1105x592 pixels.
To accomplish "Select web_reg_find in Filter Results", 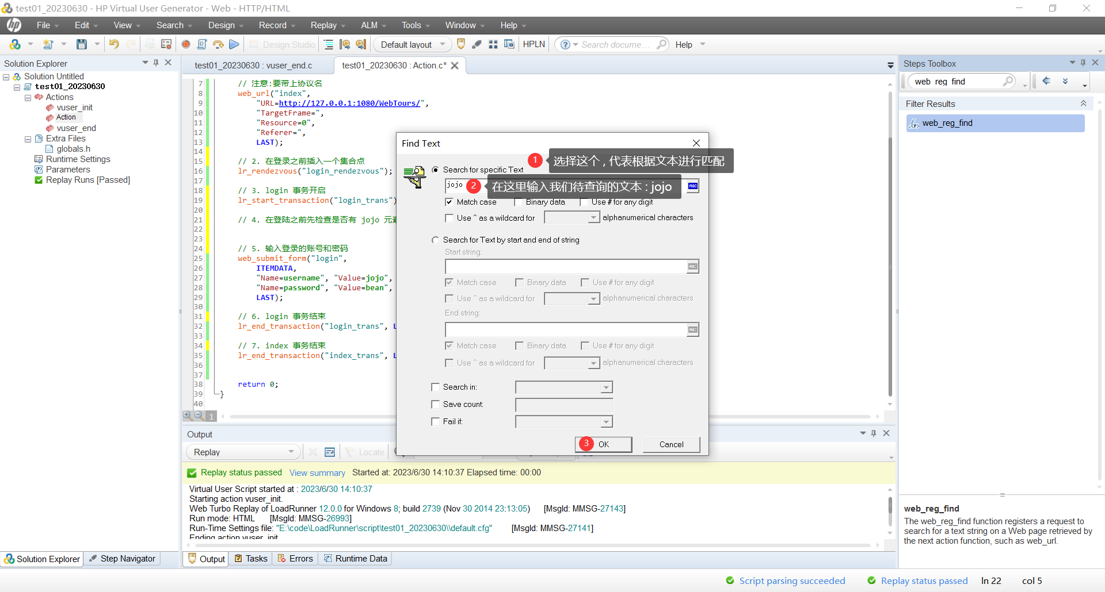I will tap(995, 123).
